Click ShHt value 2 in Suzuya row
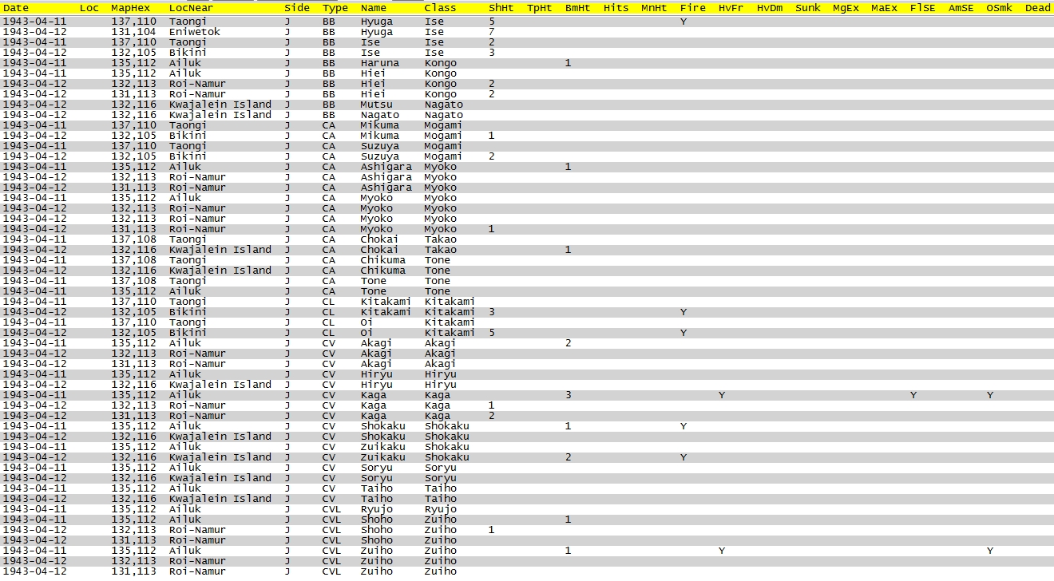 pyautogui.click(x=492, y=156)
